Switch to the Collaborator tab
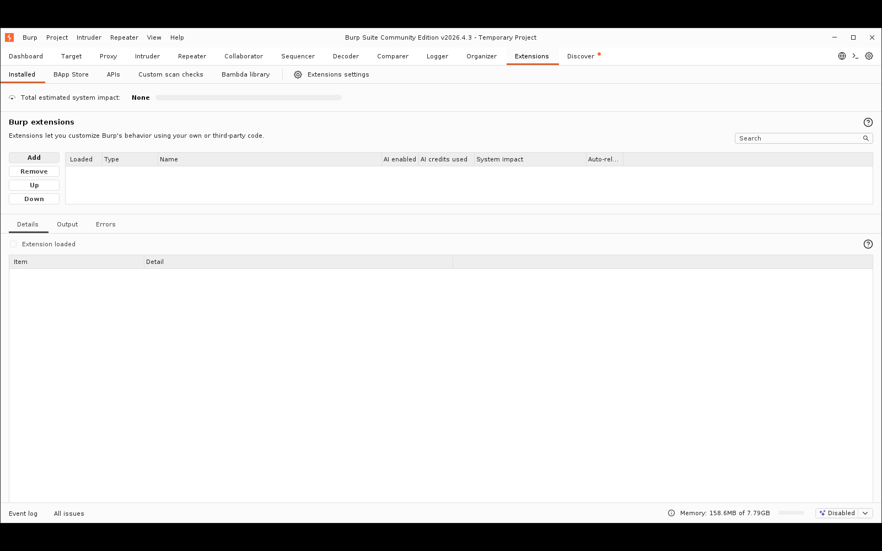This screenshot has width=882, height=551. tap(244, 56)
